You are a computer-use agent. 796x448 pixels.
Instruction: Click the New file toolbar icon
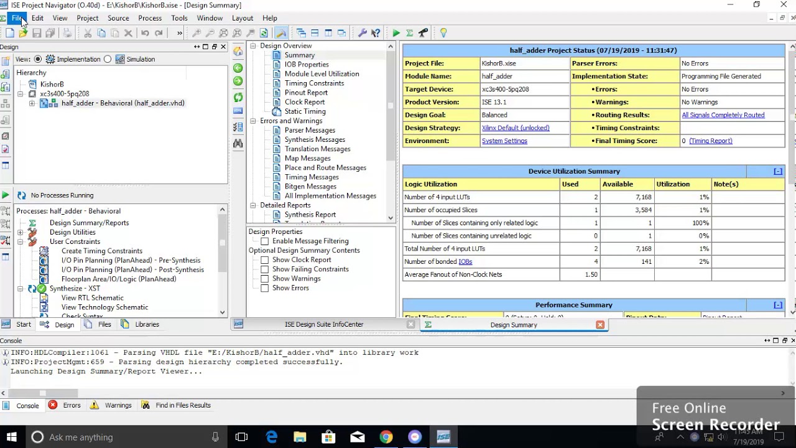click(x=9, y=33)
